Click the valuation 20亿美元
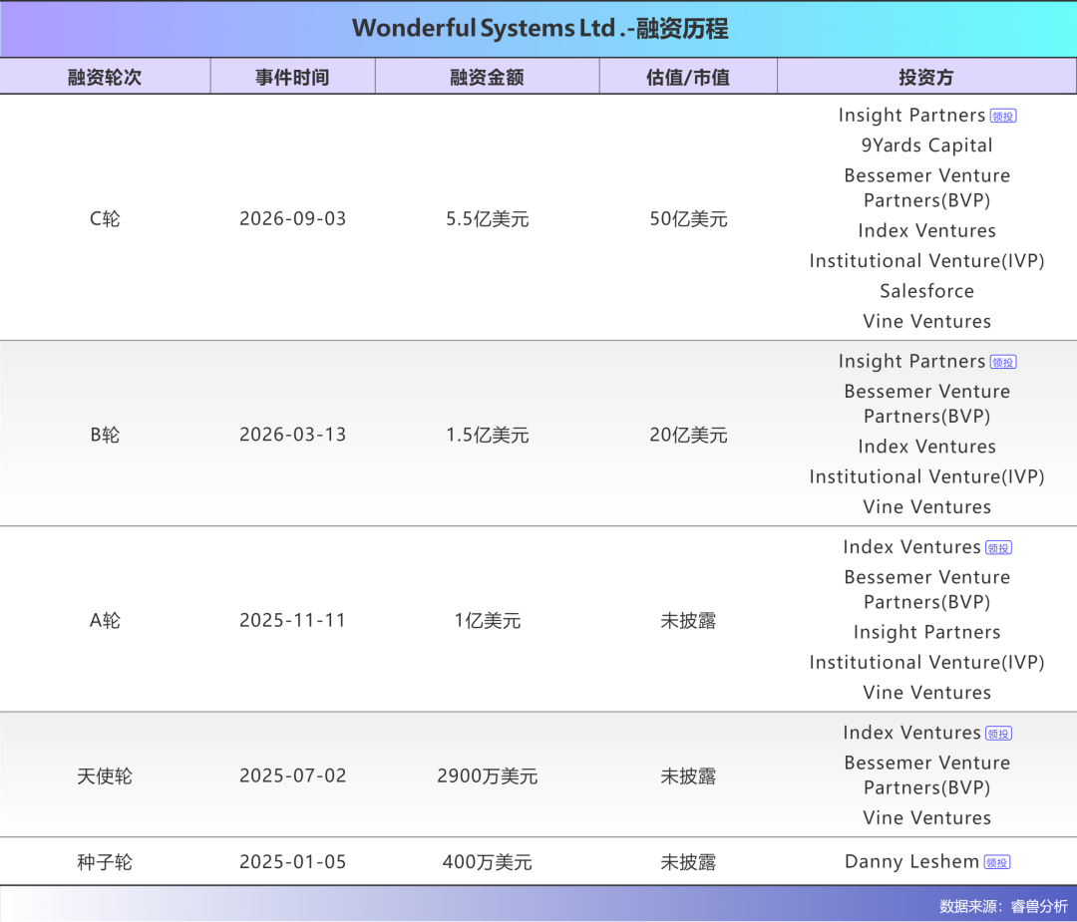Viewport: 1077px width, 922px height. (688, 435)
